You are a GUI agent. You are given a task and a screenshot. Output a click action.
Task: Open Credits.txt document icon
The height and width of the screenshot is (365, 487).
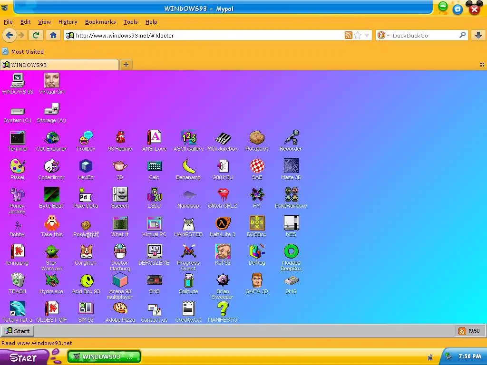[188, 312]
